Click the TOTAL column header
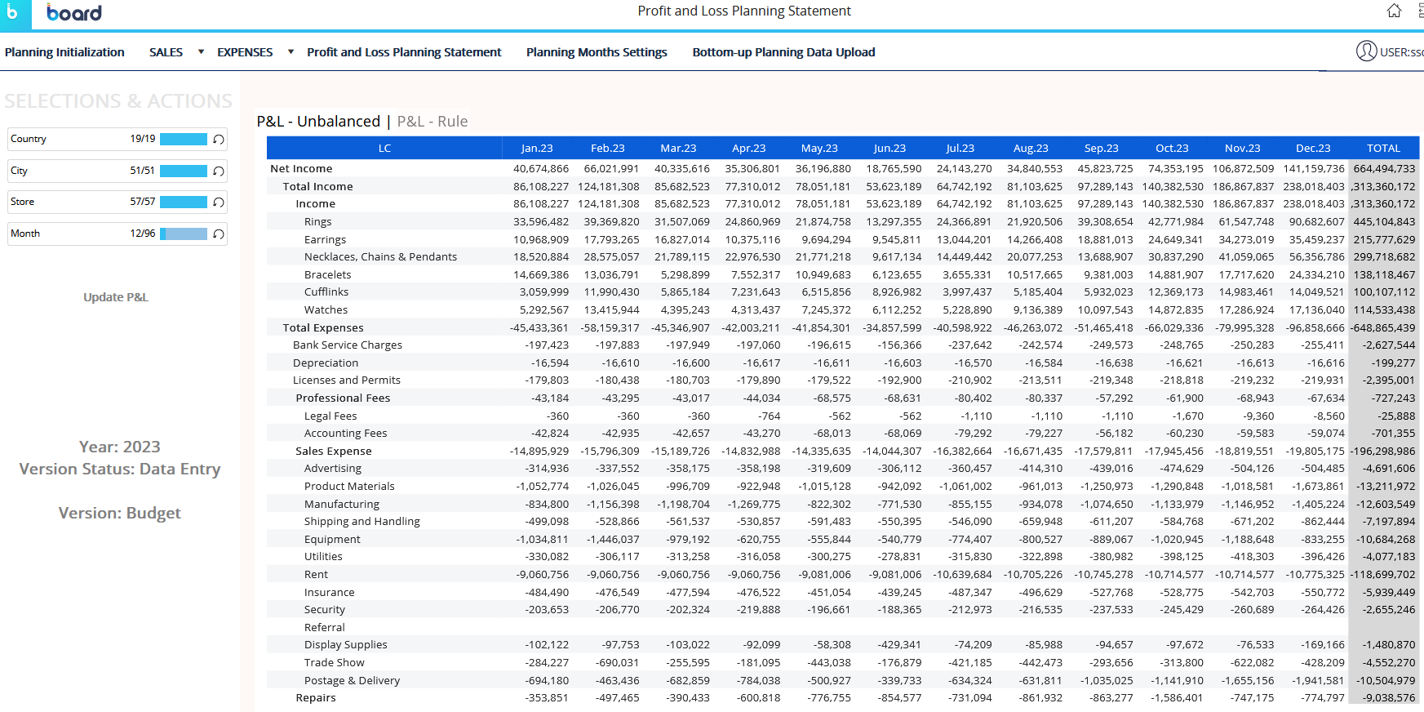 tap(1383, 149)
